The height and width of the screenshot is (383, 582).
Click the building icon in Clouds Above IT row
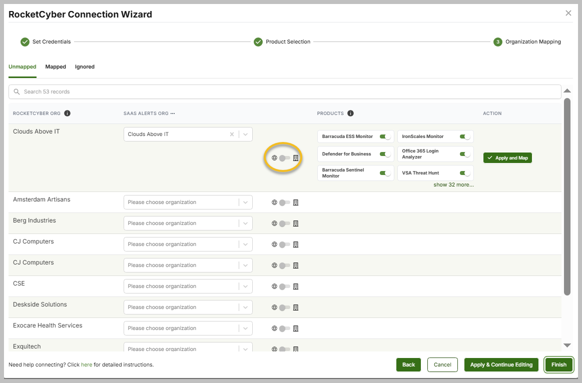296,158
